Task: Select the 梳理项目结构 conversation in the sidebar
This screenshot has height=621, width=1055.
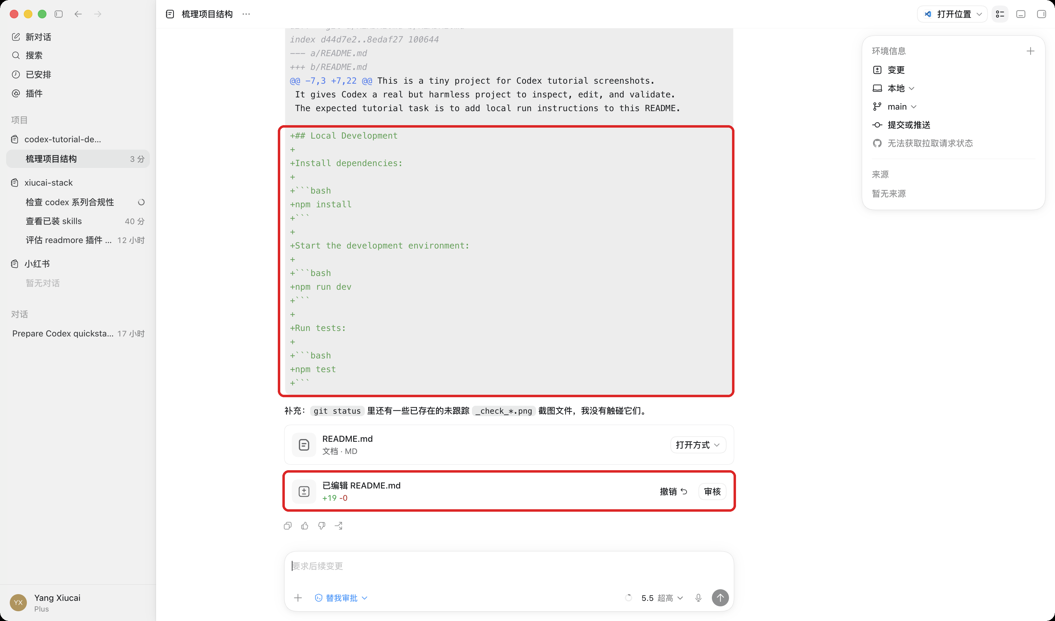Action: tap(78, 159)
